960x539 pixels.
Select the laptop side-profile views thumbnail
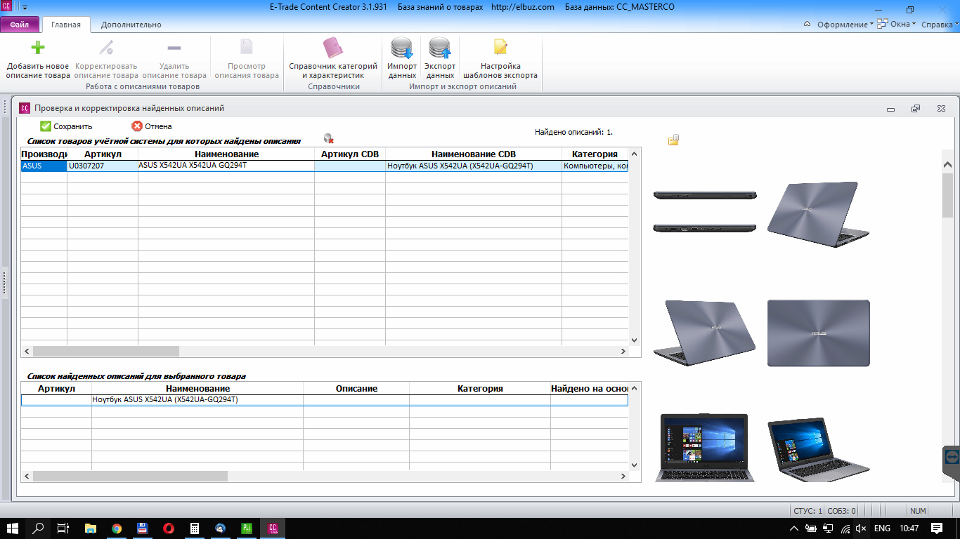tap(705, 211)
